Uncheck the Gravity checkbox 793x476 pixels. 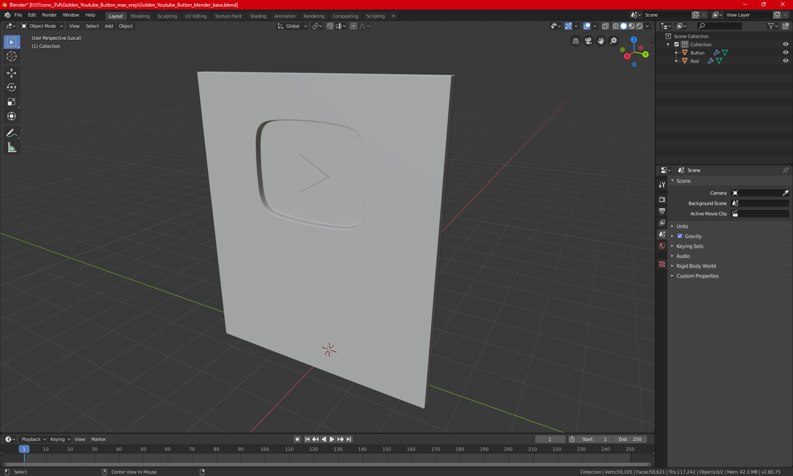680,236
